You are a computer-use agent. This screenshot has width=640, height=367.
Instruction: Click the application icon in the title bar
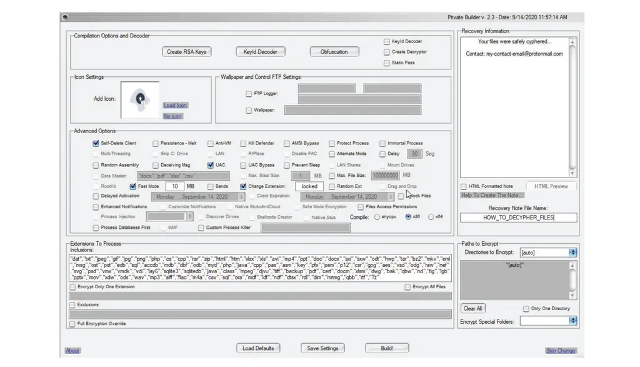coord(65,17)
